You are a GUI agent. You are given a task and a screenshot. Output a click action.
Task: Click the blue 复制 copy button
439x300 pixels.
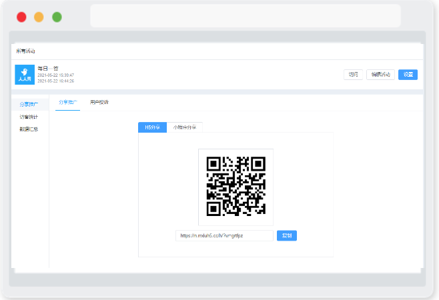pyautogui.click(x=287, y=235)
